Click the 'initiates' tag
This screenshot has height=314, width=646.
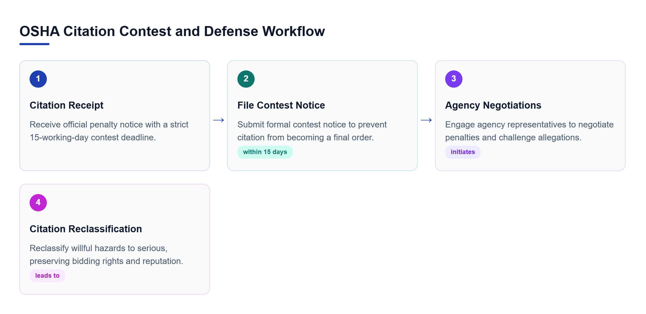pos(463,152)
